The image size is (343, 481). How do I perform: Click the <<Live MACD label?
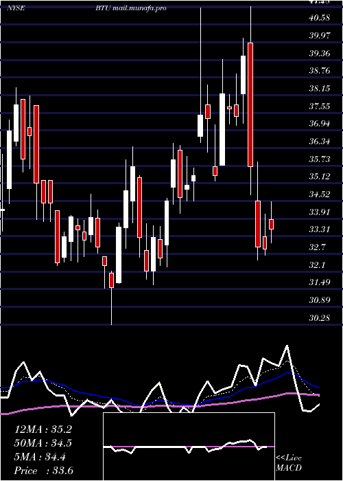(289, 463)
